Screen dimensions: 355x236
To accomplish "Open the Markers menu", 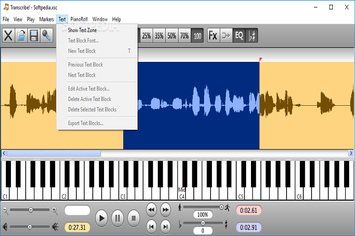I will click(x=46, y=19).
